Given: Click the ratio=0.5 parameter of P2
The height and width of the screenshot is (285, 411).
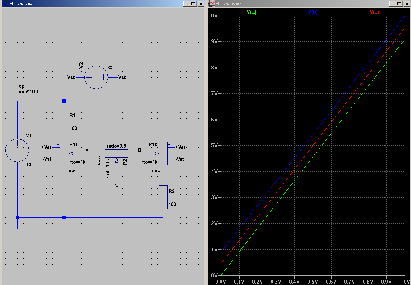Looking at the screenshot, I should pos(116,146).
